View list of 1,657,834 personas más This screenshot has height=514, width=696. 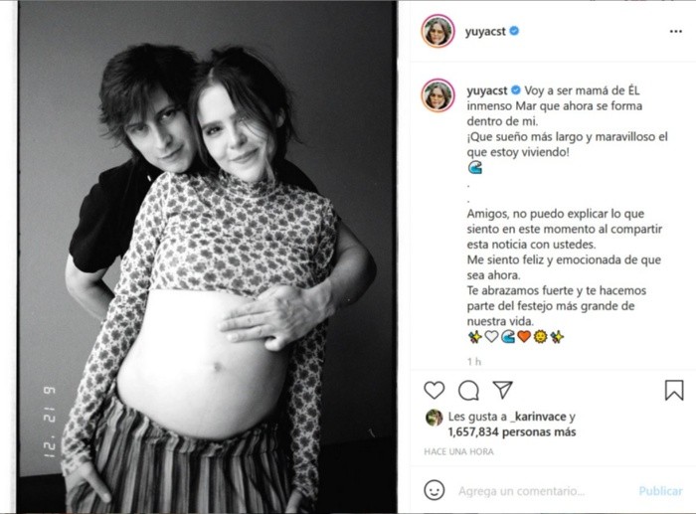tap(512, 431)
